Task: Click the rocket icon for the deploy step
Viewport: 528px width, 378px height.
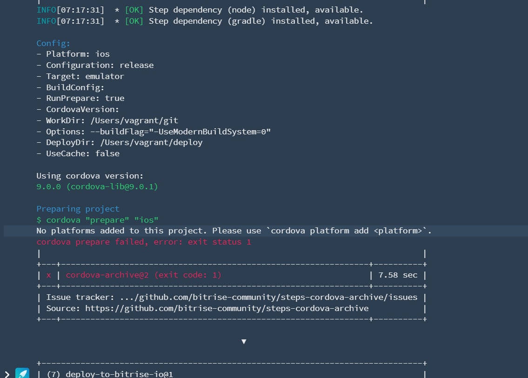Action: [x=22, y=373]
